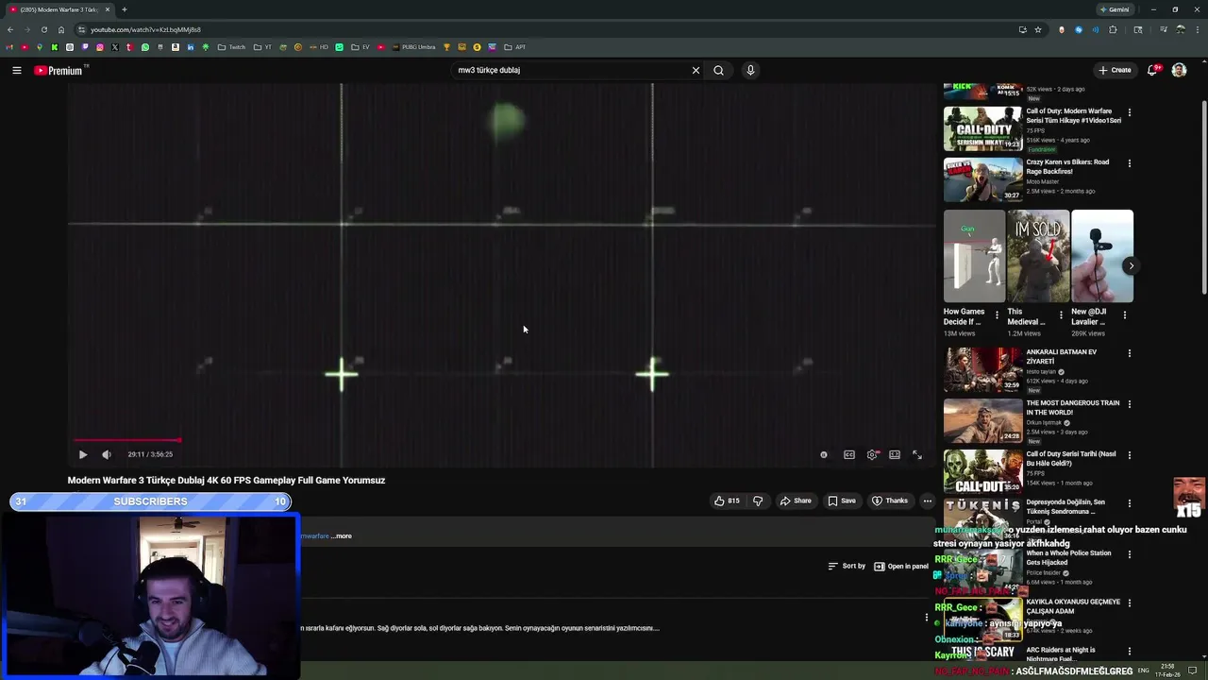This screenshot has height=680, width=1208.
Task: Share the video
Action: (x=796, y=501)
